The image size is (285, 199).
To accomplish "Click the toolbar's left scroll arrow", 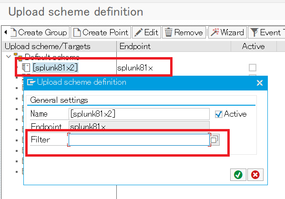I will coord(6,32).
